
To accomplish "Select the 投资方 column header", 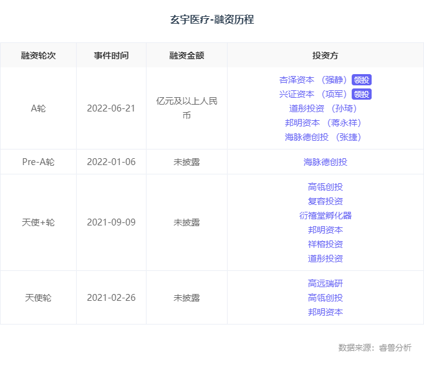I will click(325, 55).
